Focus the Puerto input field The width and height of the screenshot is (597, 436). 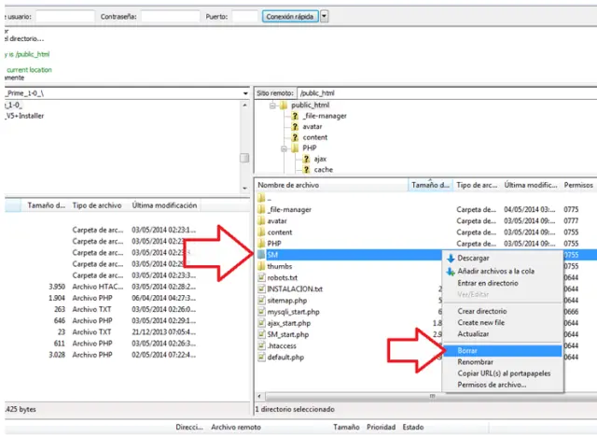(x=244, y=17)
